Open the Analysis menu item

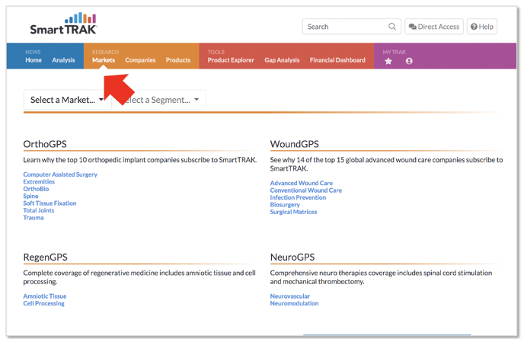point(63,60)
